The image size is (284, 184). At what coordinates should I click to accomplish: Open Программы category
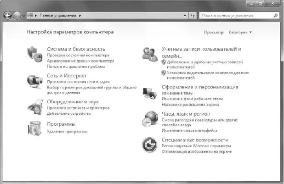(61, 124)
